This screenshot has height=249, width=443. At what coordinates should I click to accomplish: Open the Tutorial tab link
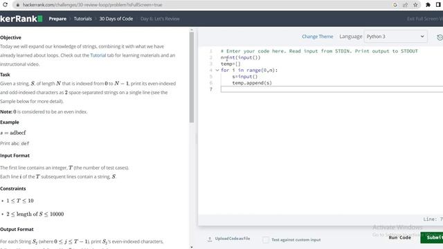click(x=98, y=55)
